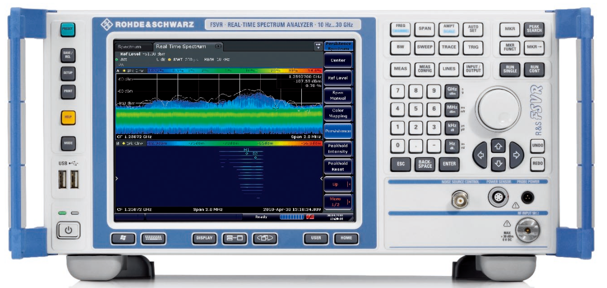Click the down arrow navigation key
The height and width of the screenshot is (288, 607).
497,163
